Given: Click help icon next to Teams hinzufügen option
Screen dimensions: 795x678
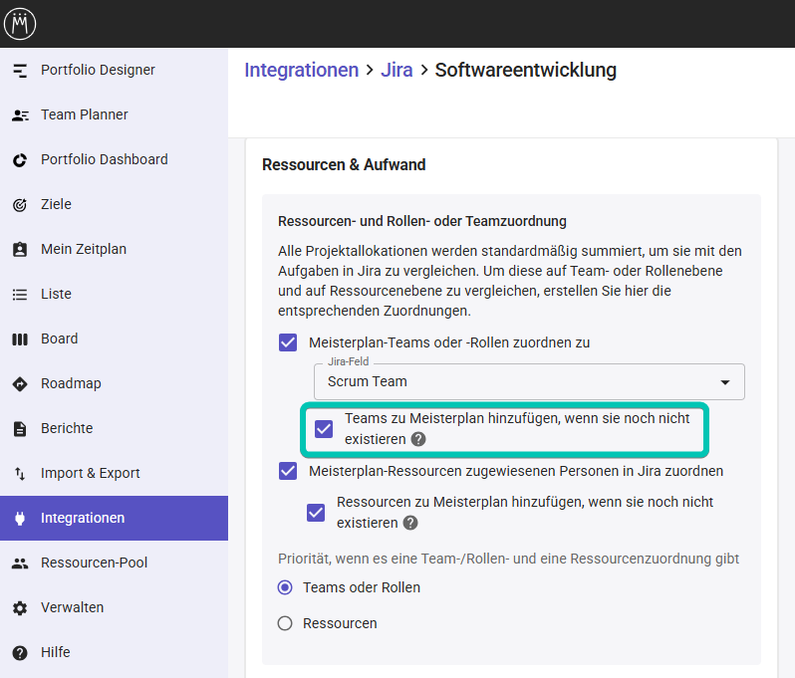Looking at the screenshot, I should click(418, 439).
